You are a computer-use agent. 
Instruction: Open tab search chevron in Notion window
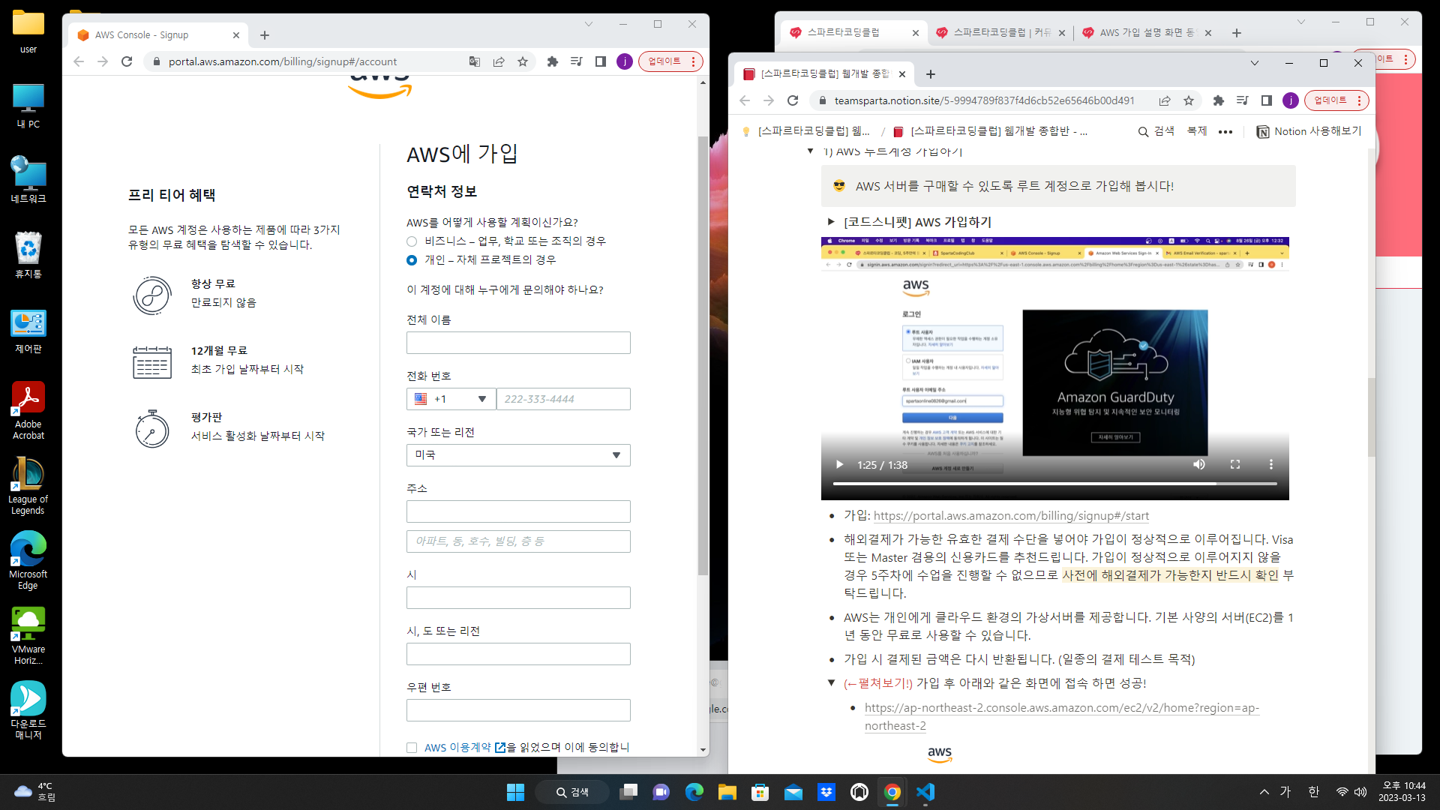(1255, 63)
